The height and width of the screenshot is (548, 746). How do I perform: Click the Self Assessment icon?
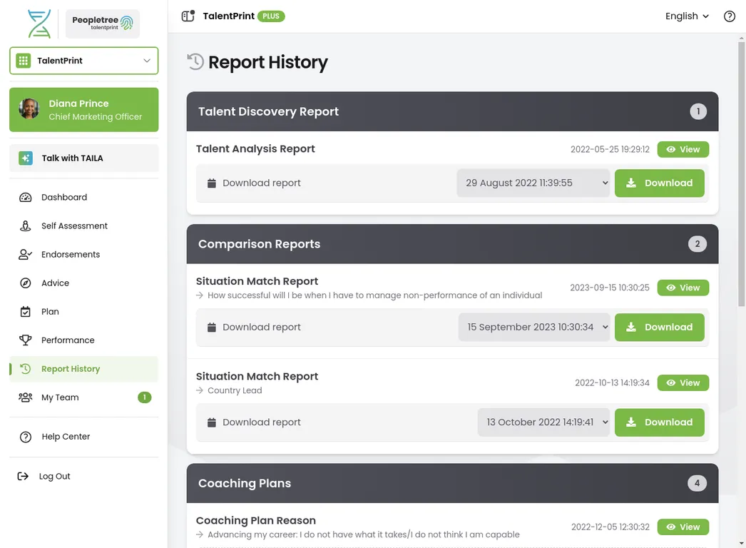pos(25,225)
